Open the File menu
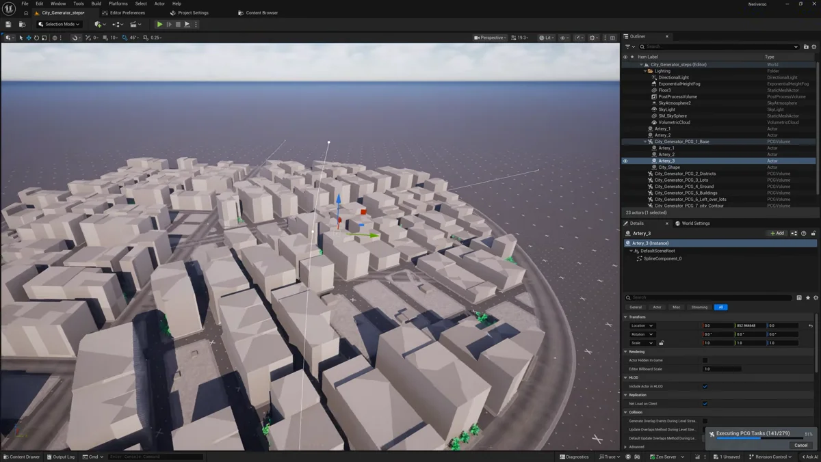821x462 pixels. point(25,3)
